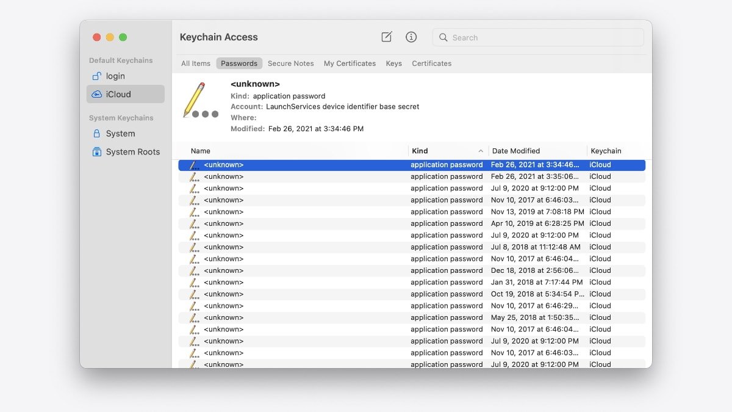Click the System Keychains section label

121,118
